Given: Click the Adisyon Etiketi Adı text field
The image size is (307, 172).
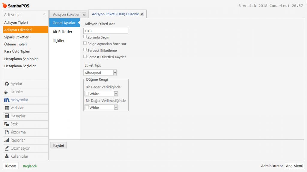Looking at the screenshot, I should (x=106, y=31).
